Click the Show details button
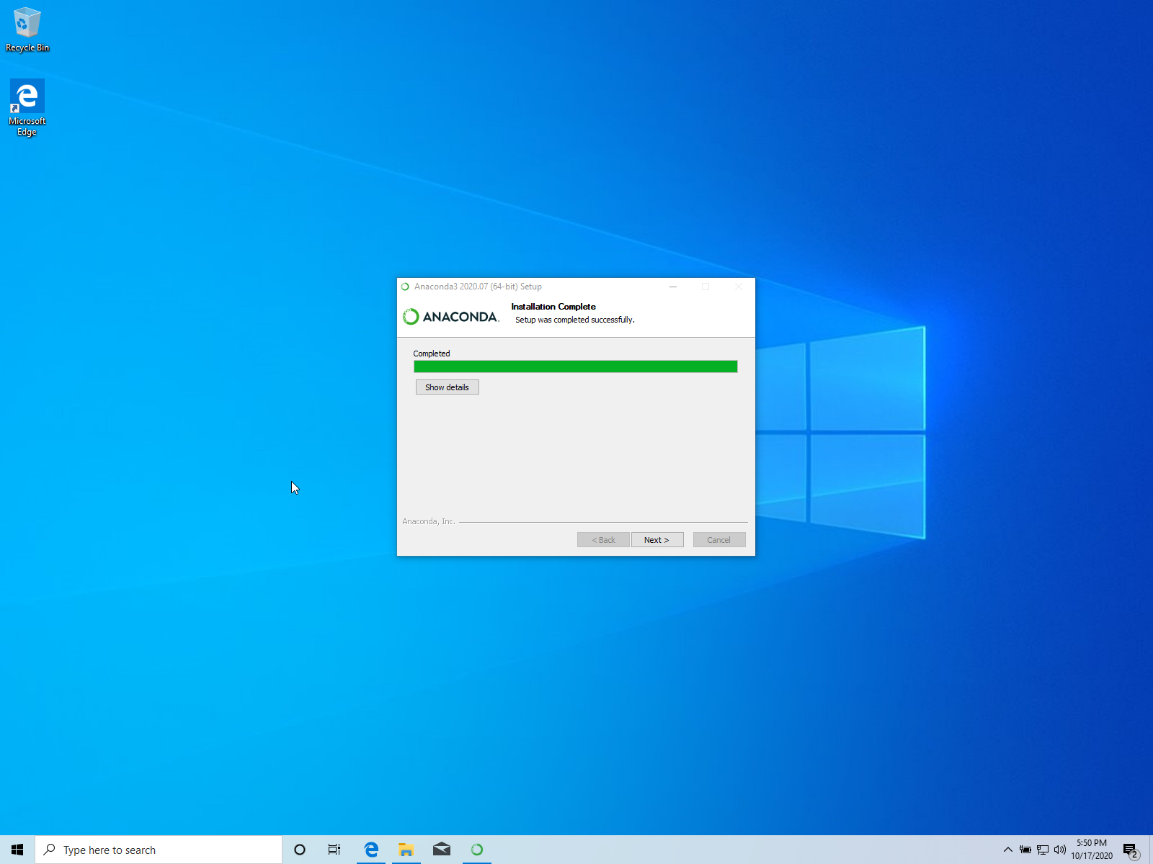Viewport: 1153px width, 864px height. pyautogui.click(x=447, y=387)
